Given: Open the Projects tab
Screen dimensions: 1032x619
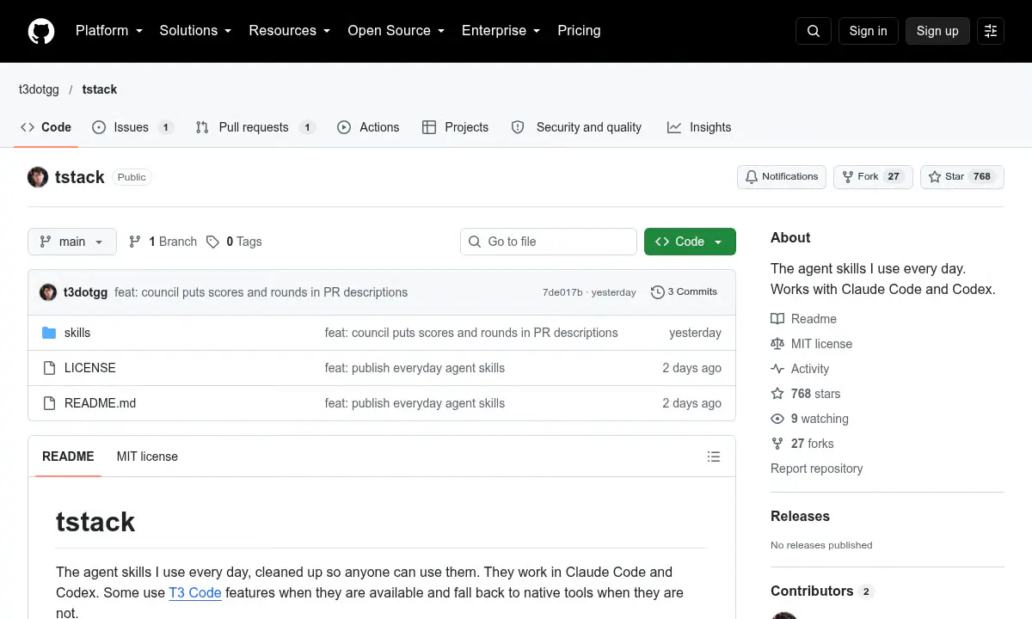Looking at the screenshot, I should click(x=456, y=127).
